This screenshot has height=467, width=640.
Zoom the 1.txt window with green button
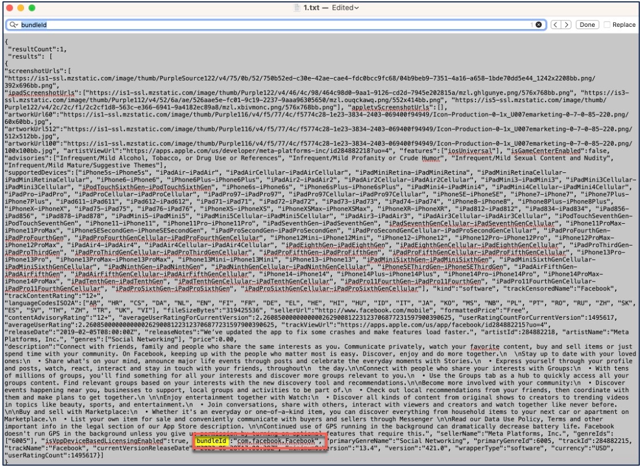tap(31, 8)
